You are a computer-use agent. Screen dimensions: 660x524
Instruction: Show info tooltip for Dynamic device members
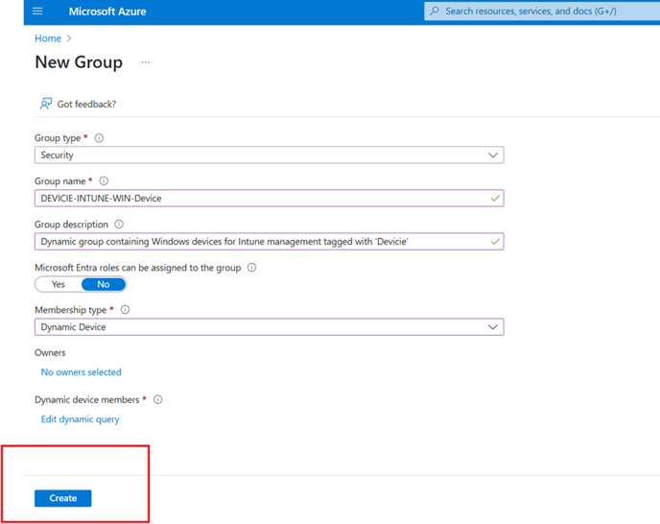158,399
